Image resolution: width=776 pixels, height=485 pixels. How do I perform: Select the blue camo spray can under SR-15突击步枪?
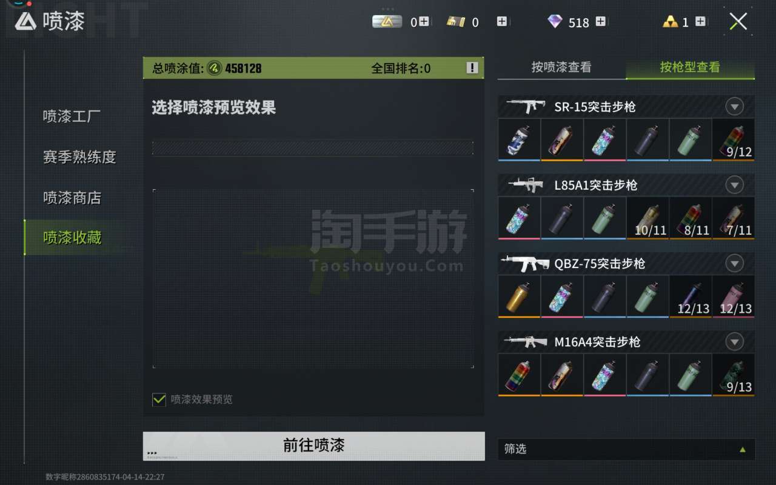click(x=520, y=139)
